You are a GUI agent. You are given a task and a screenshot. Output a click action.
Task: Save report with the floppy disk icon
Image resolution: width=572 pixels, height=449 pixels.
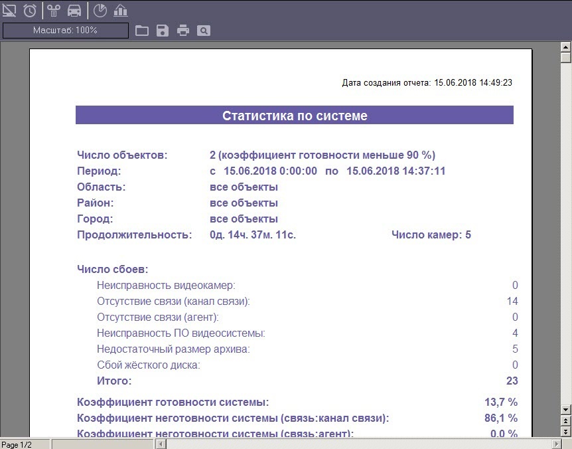point(163,31)
